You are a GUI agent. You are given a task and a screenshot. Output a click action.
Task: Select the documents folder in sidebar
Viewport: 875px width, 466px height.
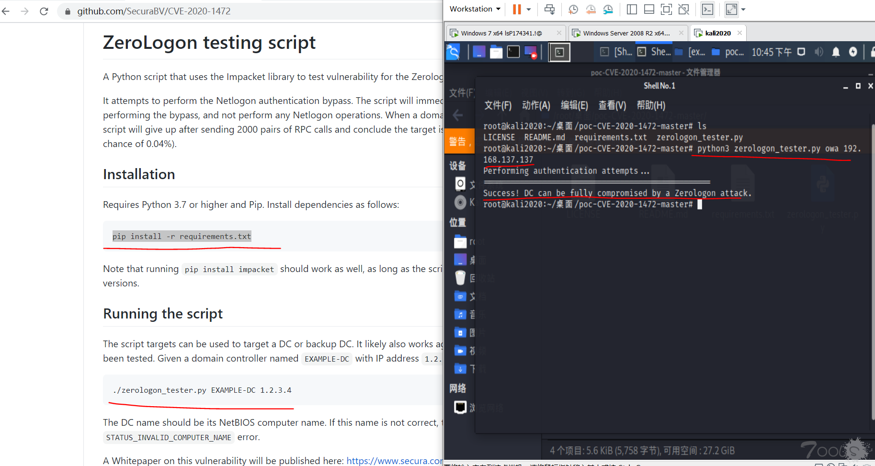[x=460, y=296]
